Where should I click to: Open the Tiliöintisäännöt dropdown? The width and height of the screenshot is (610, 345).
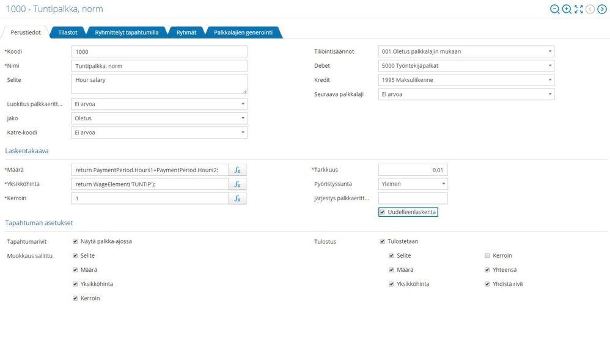coord(466,51)
